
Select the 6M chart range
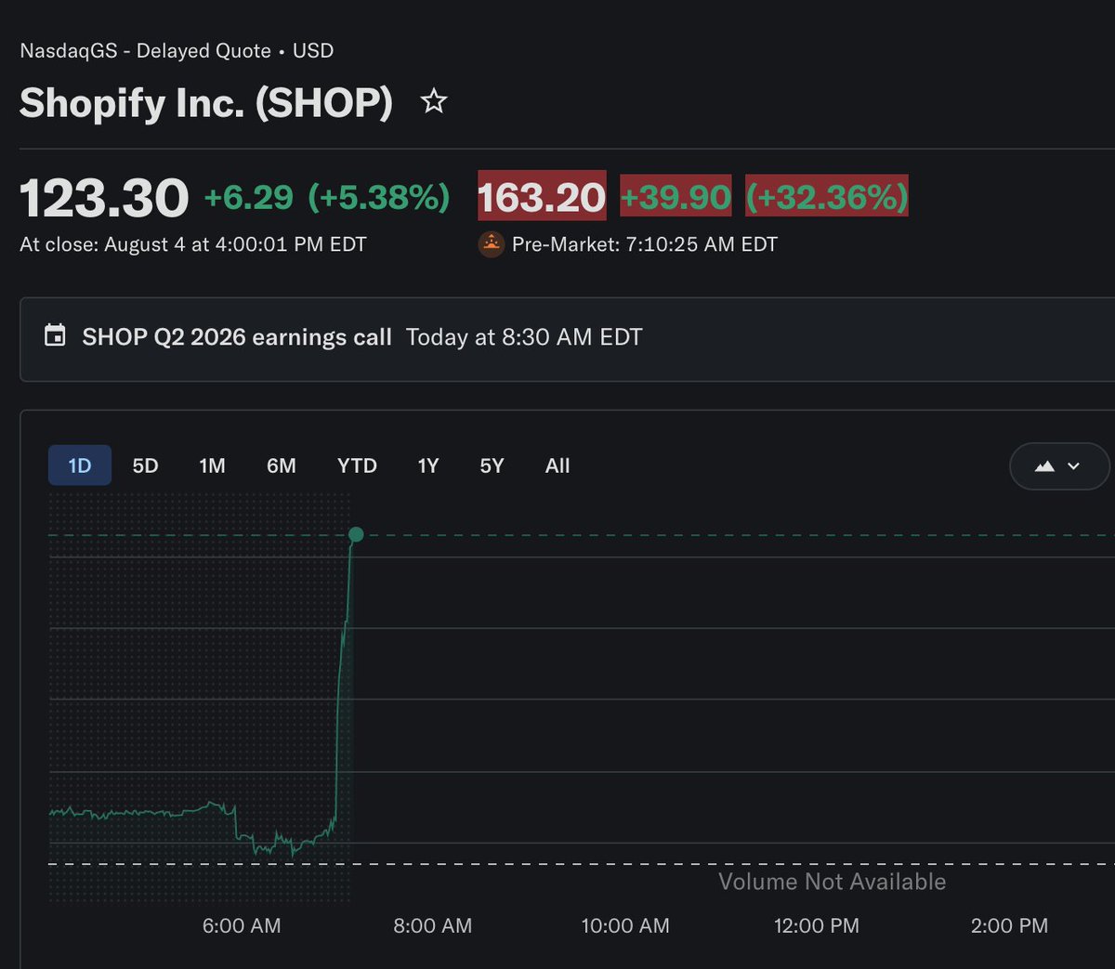[x=282, y=465]
